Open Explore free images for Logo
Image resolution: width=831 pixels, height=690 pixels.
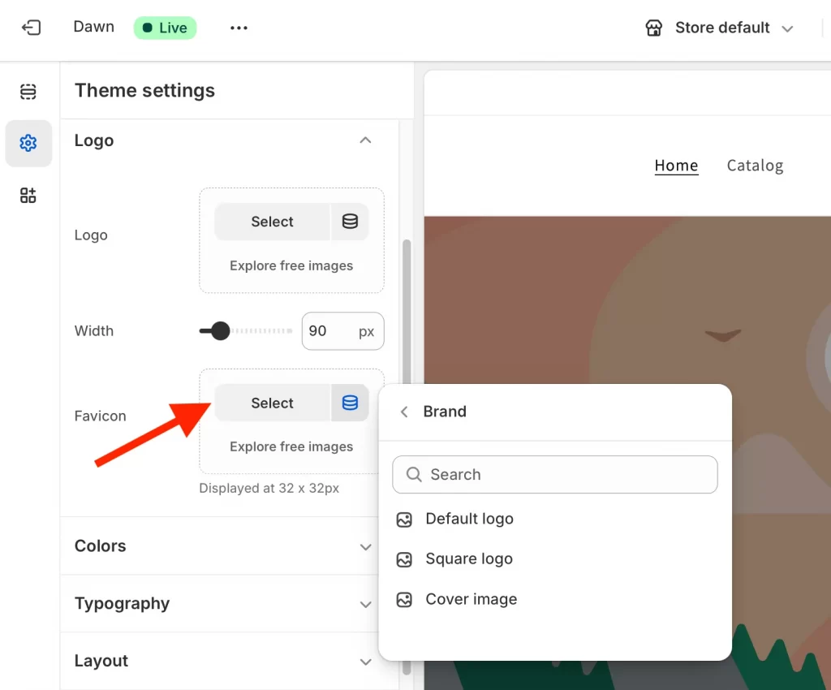[x=291, y=265]
